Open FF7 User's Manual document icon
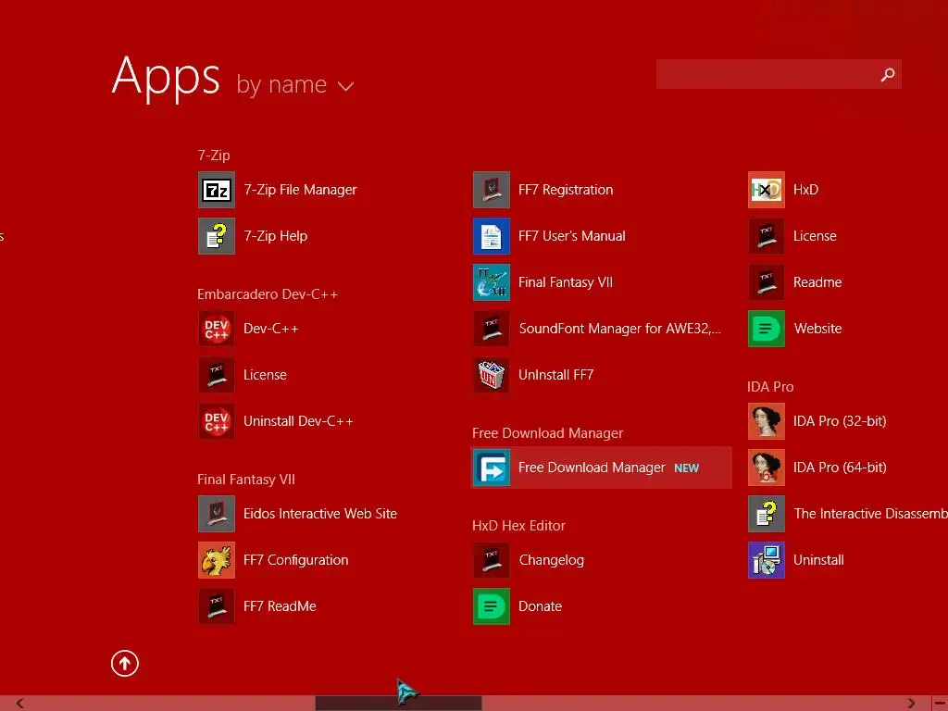This screenshot has width=948, height=711. click(x=492, y=236)
